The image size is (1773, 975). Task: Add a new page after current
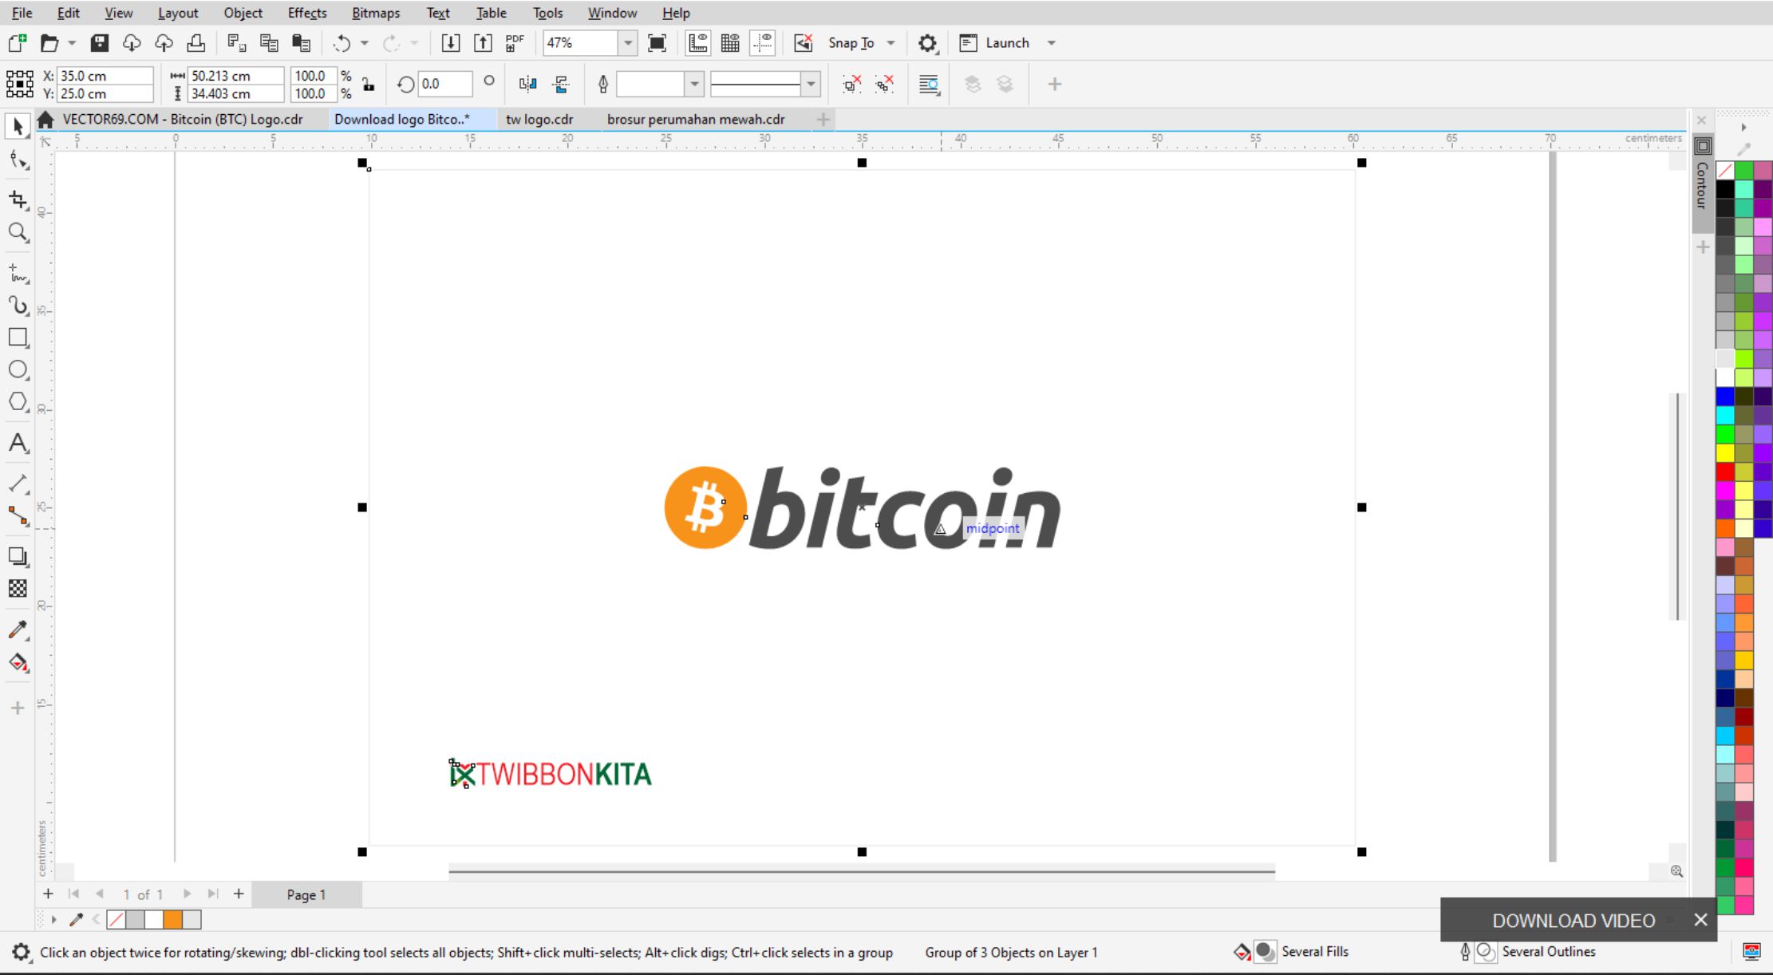tap(238, 894)
